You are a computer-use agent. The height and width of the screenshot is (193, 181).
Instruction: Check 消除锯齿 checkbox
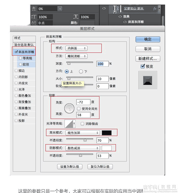pyautogui.click(x=82, y=124)
